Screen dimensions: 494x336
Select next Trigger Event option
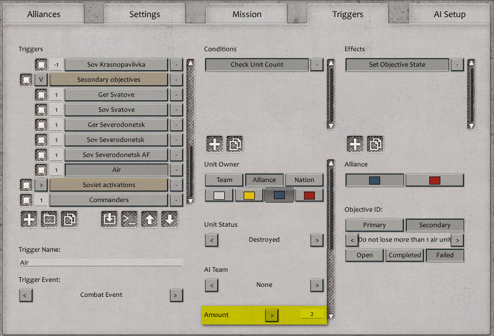coord(176,295)
